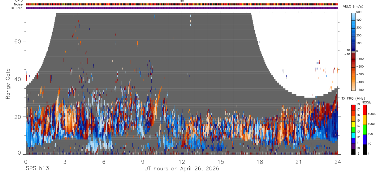
Task: Select the red top noise level swatch
Action: (365, 110)
